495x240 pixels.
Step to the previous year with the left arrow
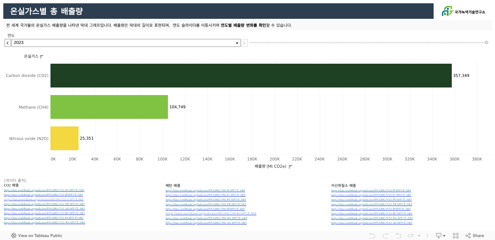click(x=8, y=43)
